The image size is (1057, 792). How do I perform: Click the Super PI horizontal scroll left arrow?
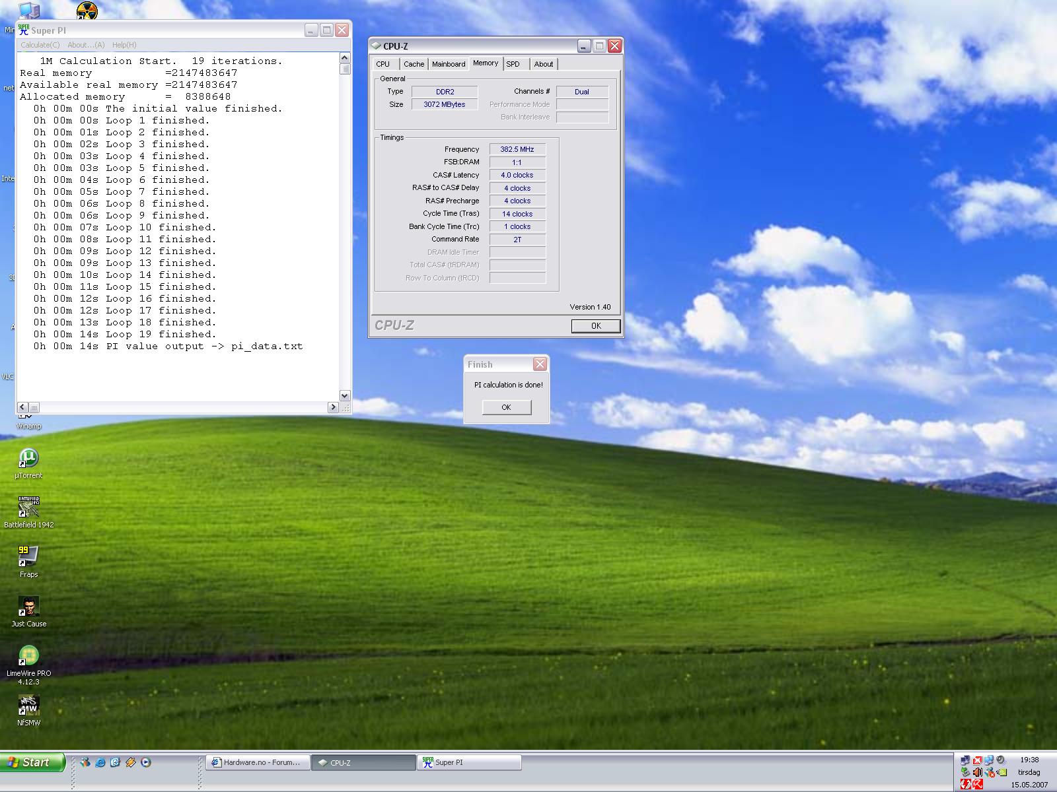[22, 407]
